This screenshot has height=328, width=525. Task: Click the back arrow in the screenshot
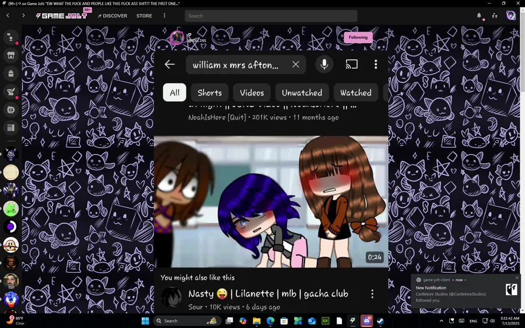click(170, 64)
